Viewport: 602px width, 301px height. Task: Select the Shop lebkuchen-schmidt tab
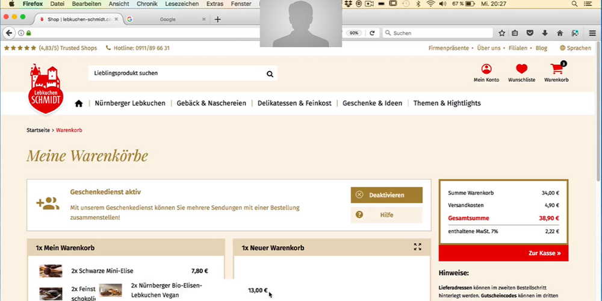79,19
